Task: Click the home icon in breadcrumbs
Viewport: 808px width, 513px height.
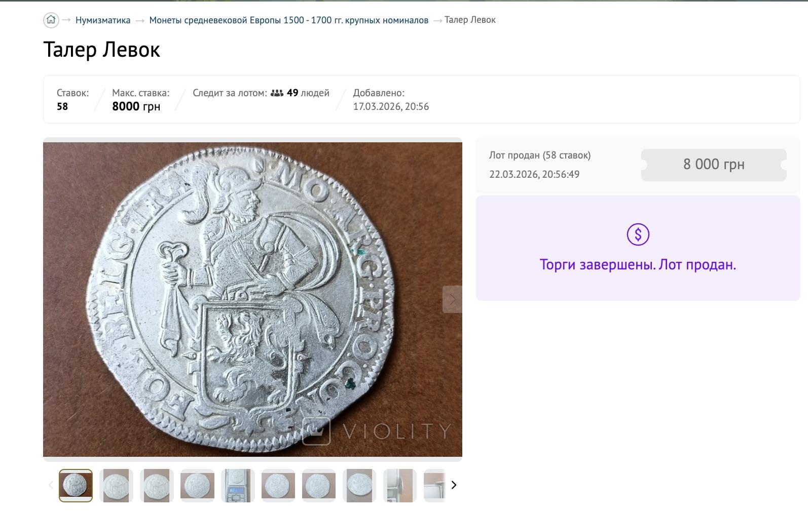Action: tap(51, 20)
